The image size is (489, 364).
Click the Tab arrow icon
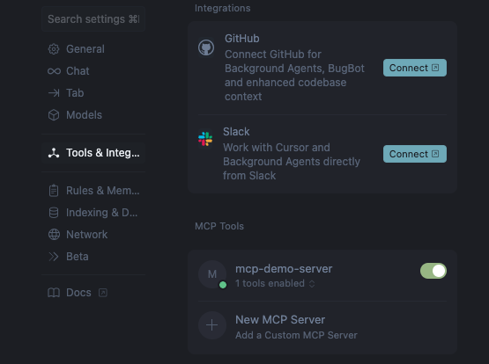pos(54,93)
